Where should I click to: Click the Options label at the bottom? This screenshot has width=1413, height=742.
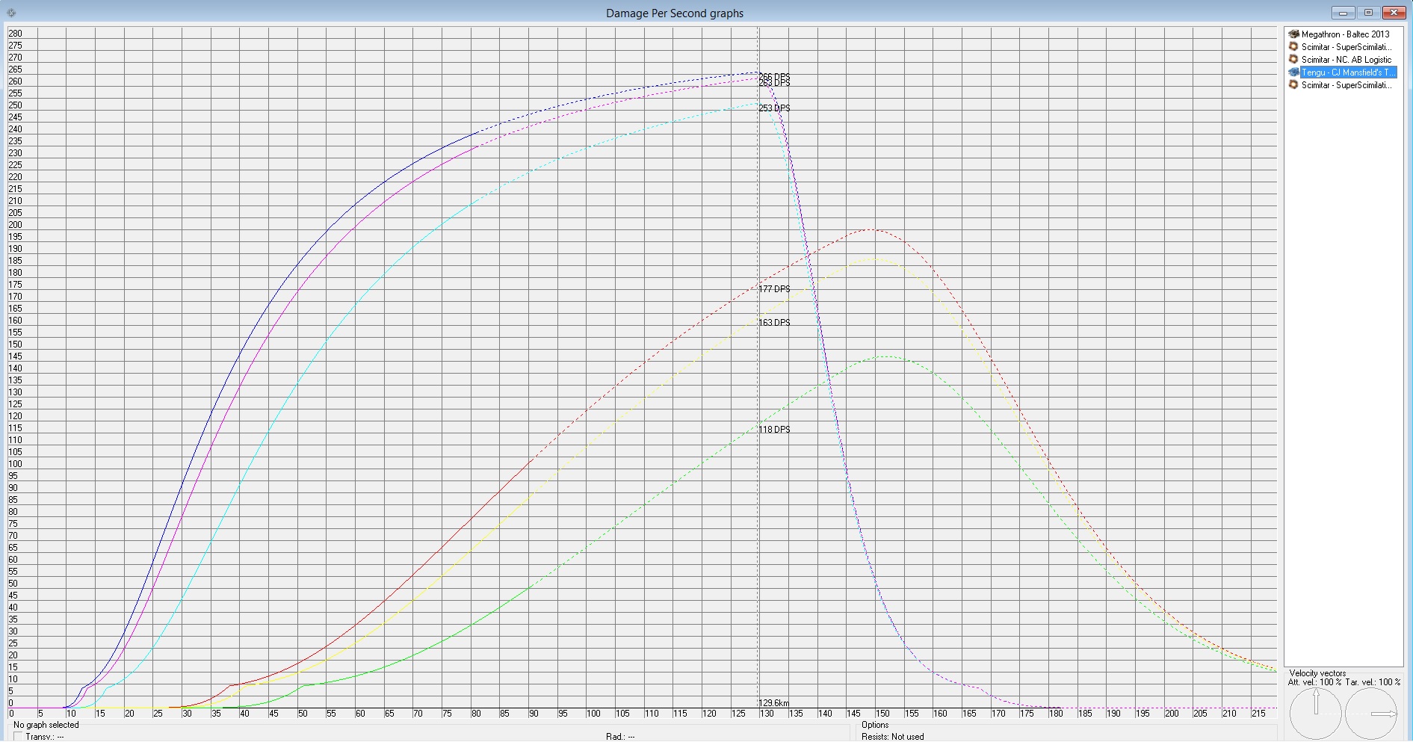(875, 725)
